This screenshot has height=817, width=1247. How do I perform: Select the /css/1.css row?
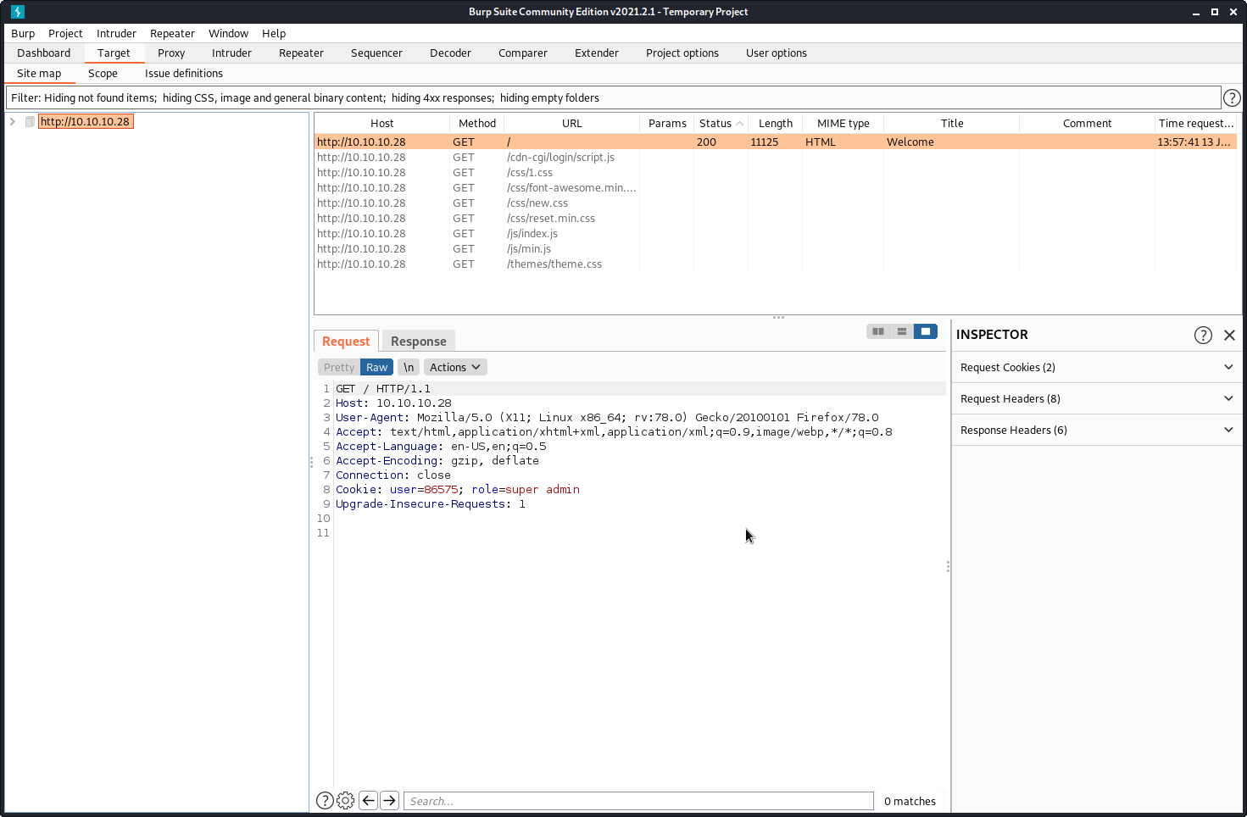click(x=776, y=173)
